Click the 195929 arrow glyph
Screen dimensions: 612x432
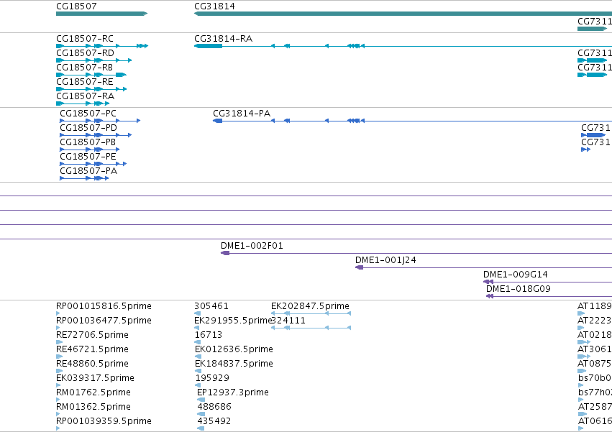(198, 385)
